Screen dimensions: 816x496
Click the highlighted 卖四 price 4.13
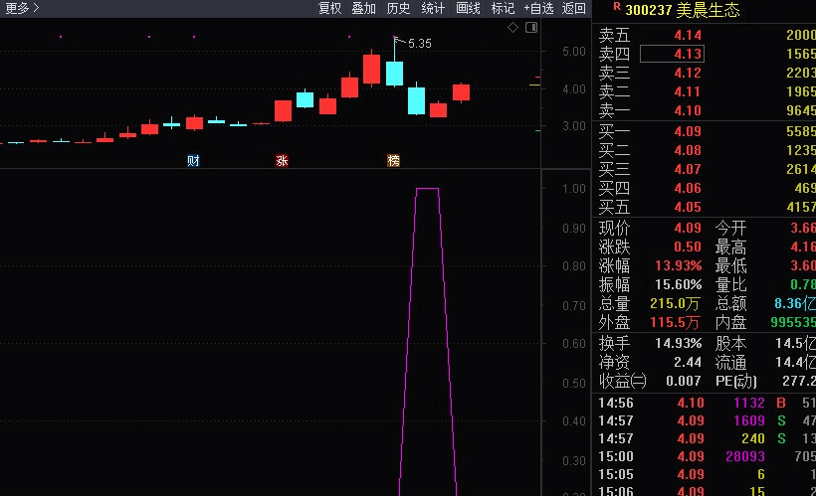click(672, 54)
